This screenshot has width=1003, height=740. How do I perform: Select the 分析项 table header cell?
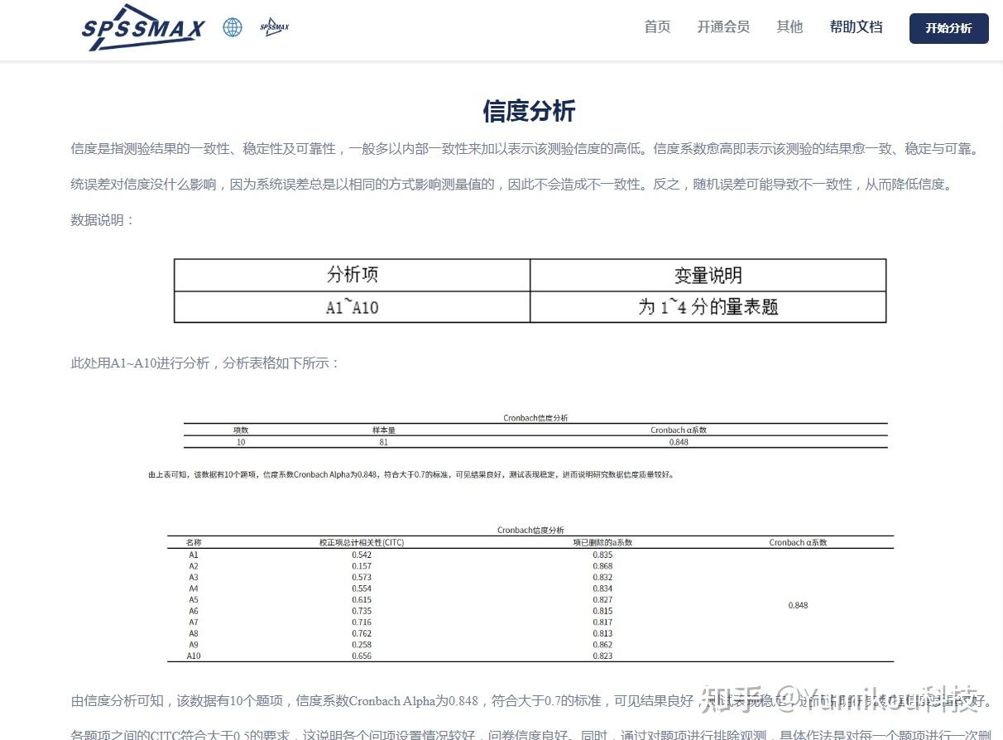352,275
